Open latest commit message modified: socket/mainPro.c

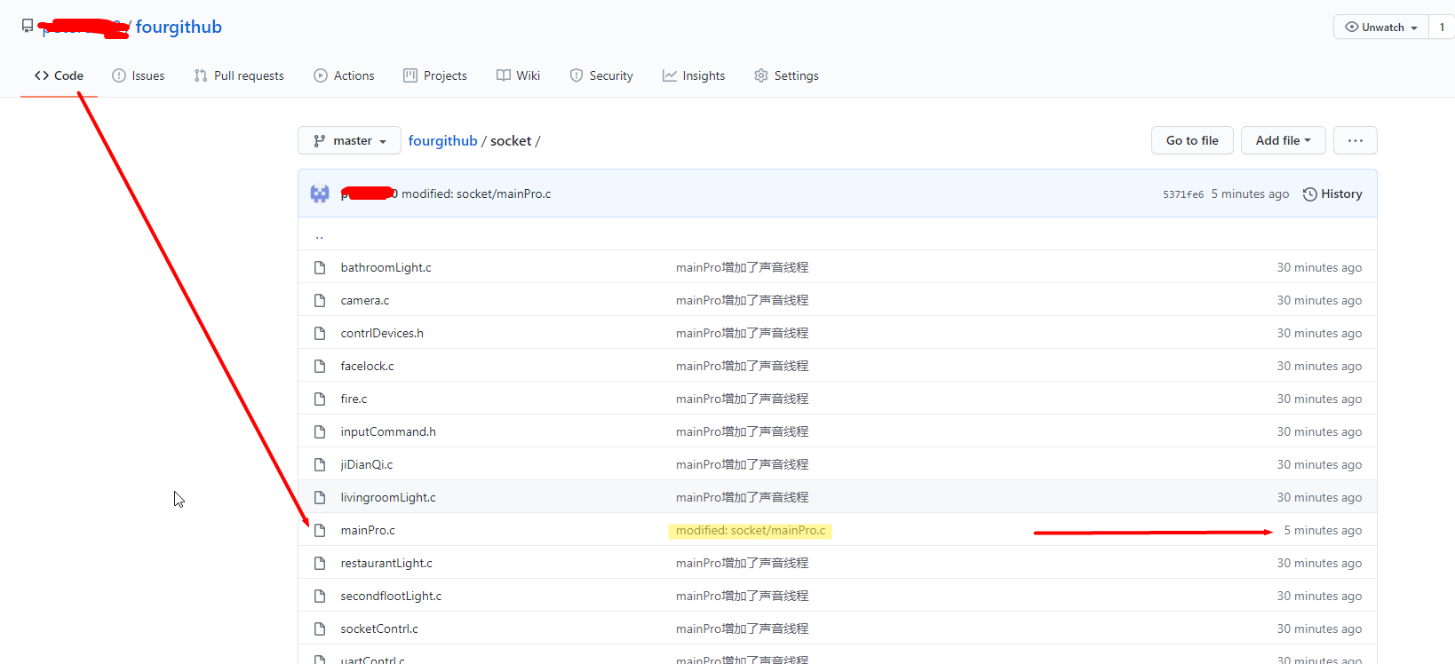coord(476,194)
